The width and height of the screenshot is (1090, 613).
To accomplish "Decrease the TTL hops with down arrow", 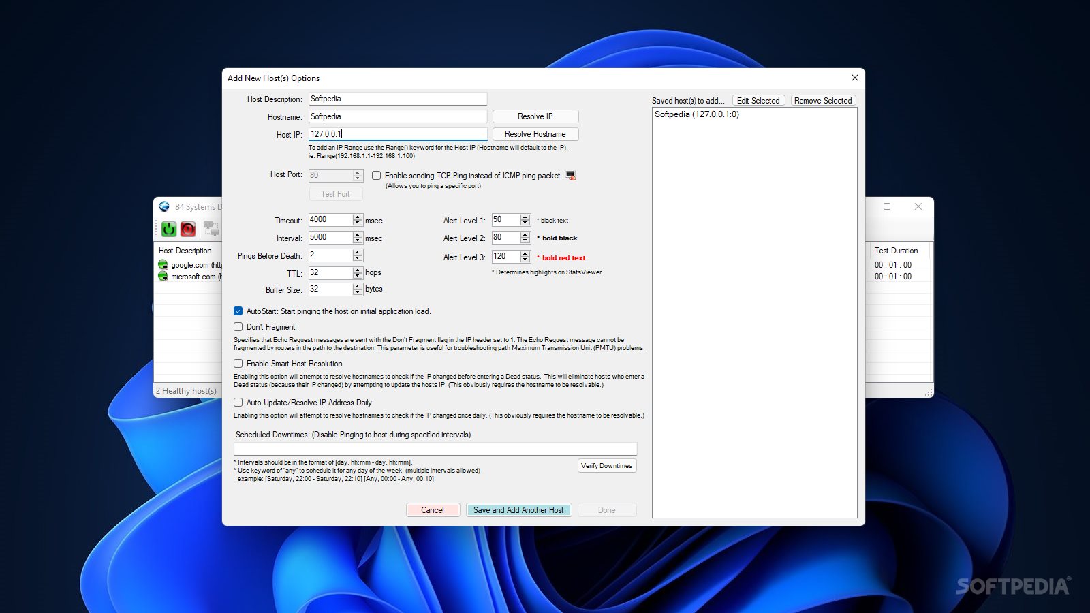I will pos(358,276).
